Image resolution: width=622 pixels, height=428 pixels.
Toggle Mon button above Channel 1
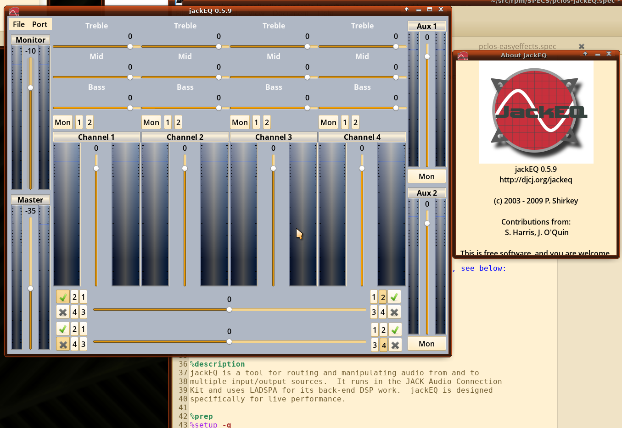point(62,122)
